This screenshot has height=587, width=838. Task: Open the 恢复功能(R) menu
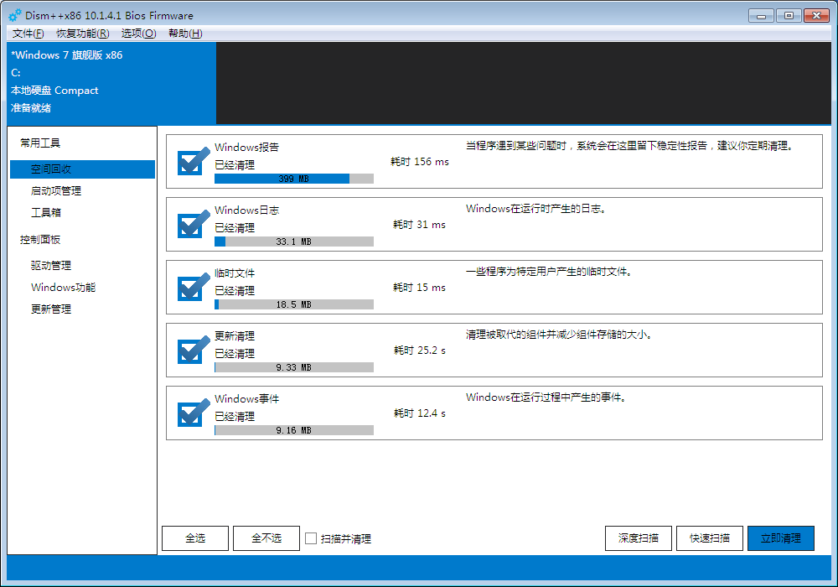[83, 34]
